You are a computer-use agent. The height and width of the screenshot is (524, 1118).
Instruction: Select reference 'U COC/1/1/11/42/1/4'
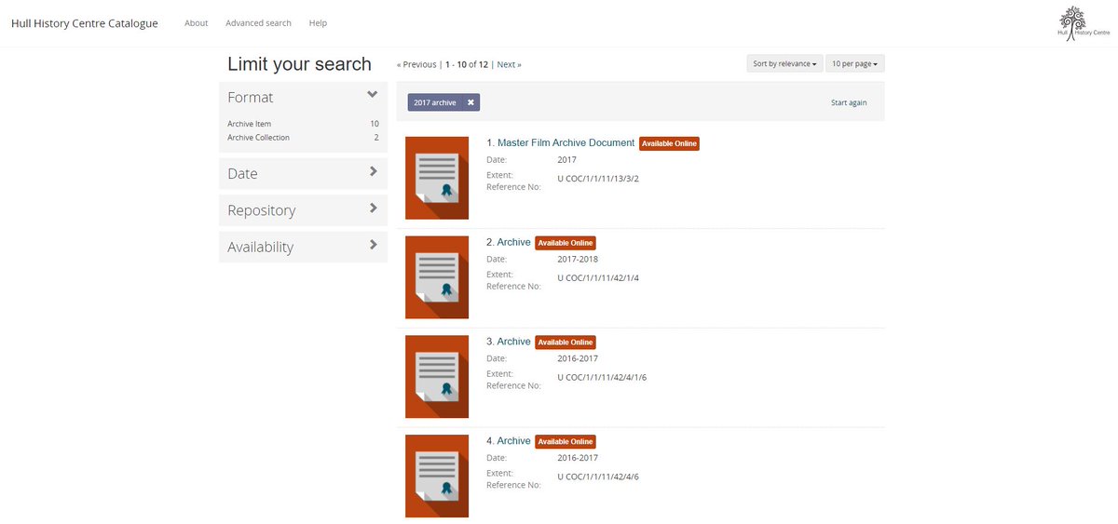598,278
